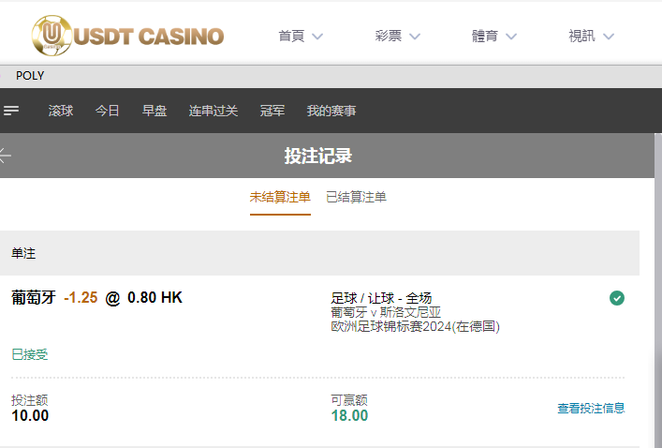This screenshot has height=448, width=662.
Task: Open 我的赛事 in the menu
Action: (x=331, y=111)
